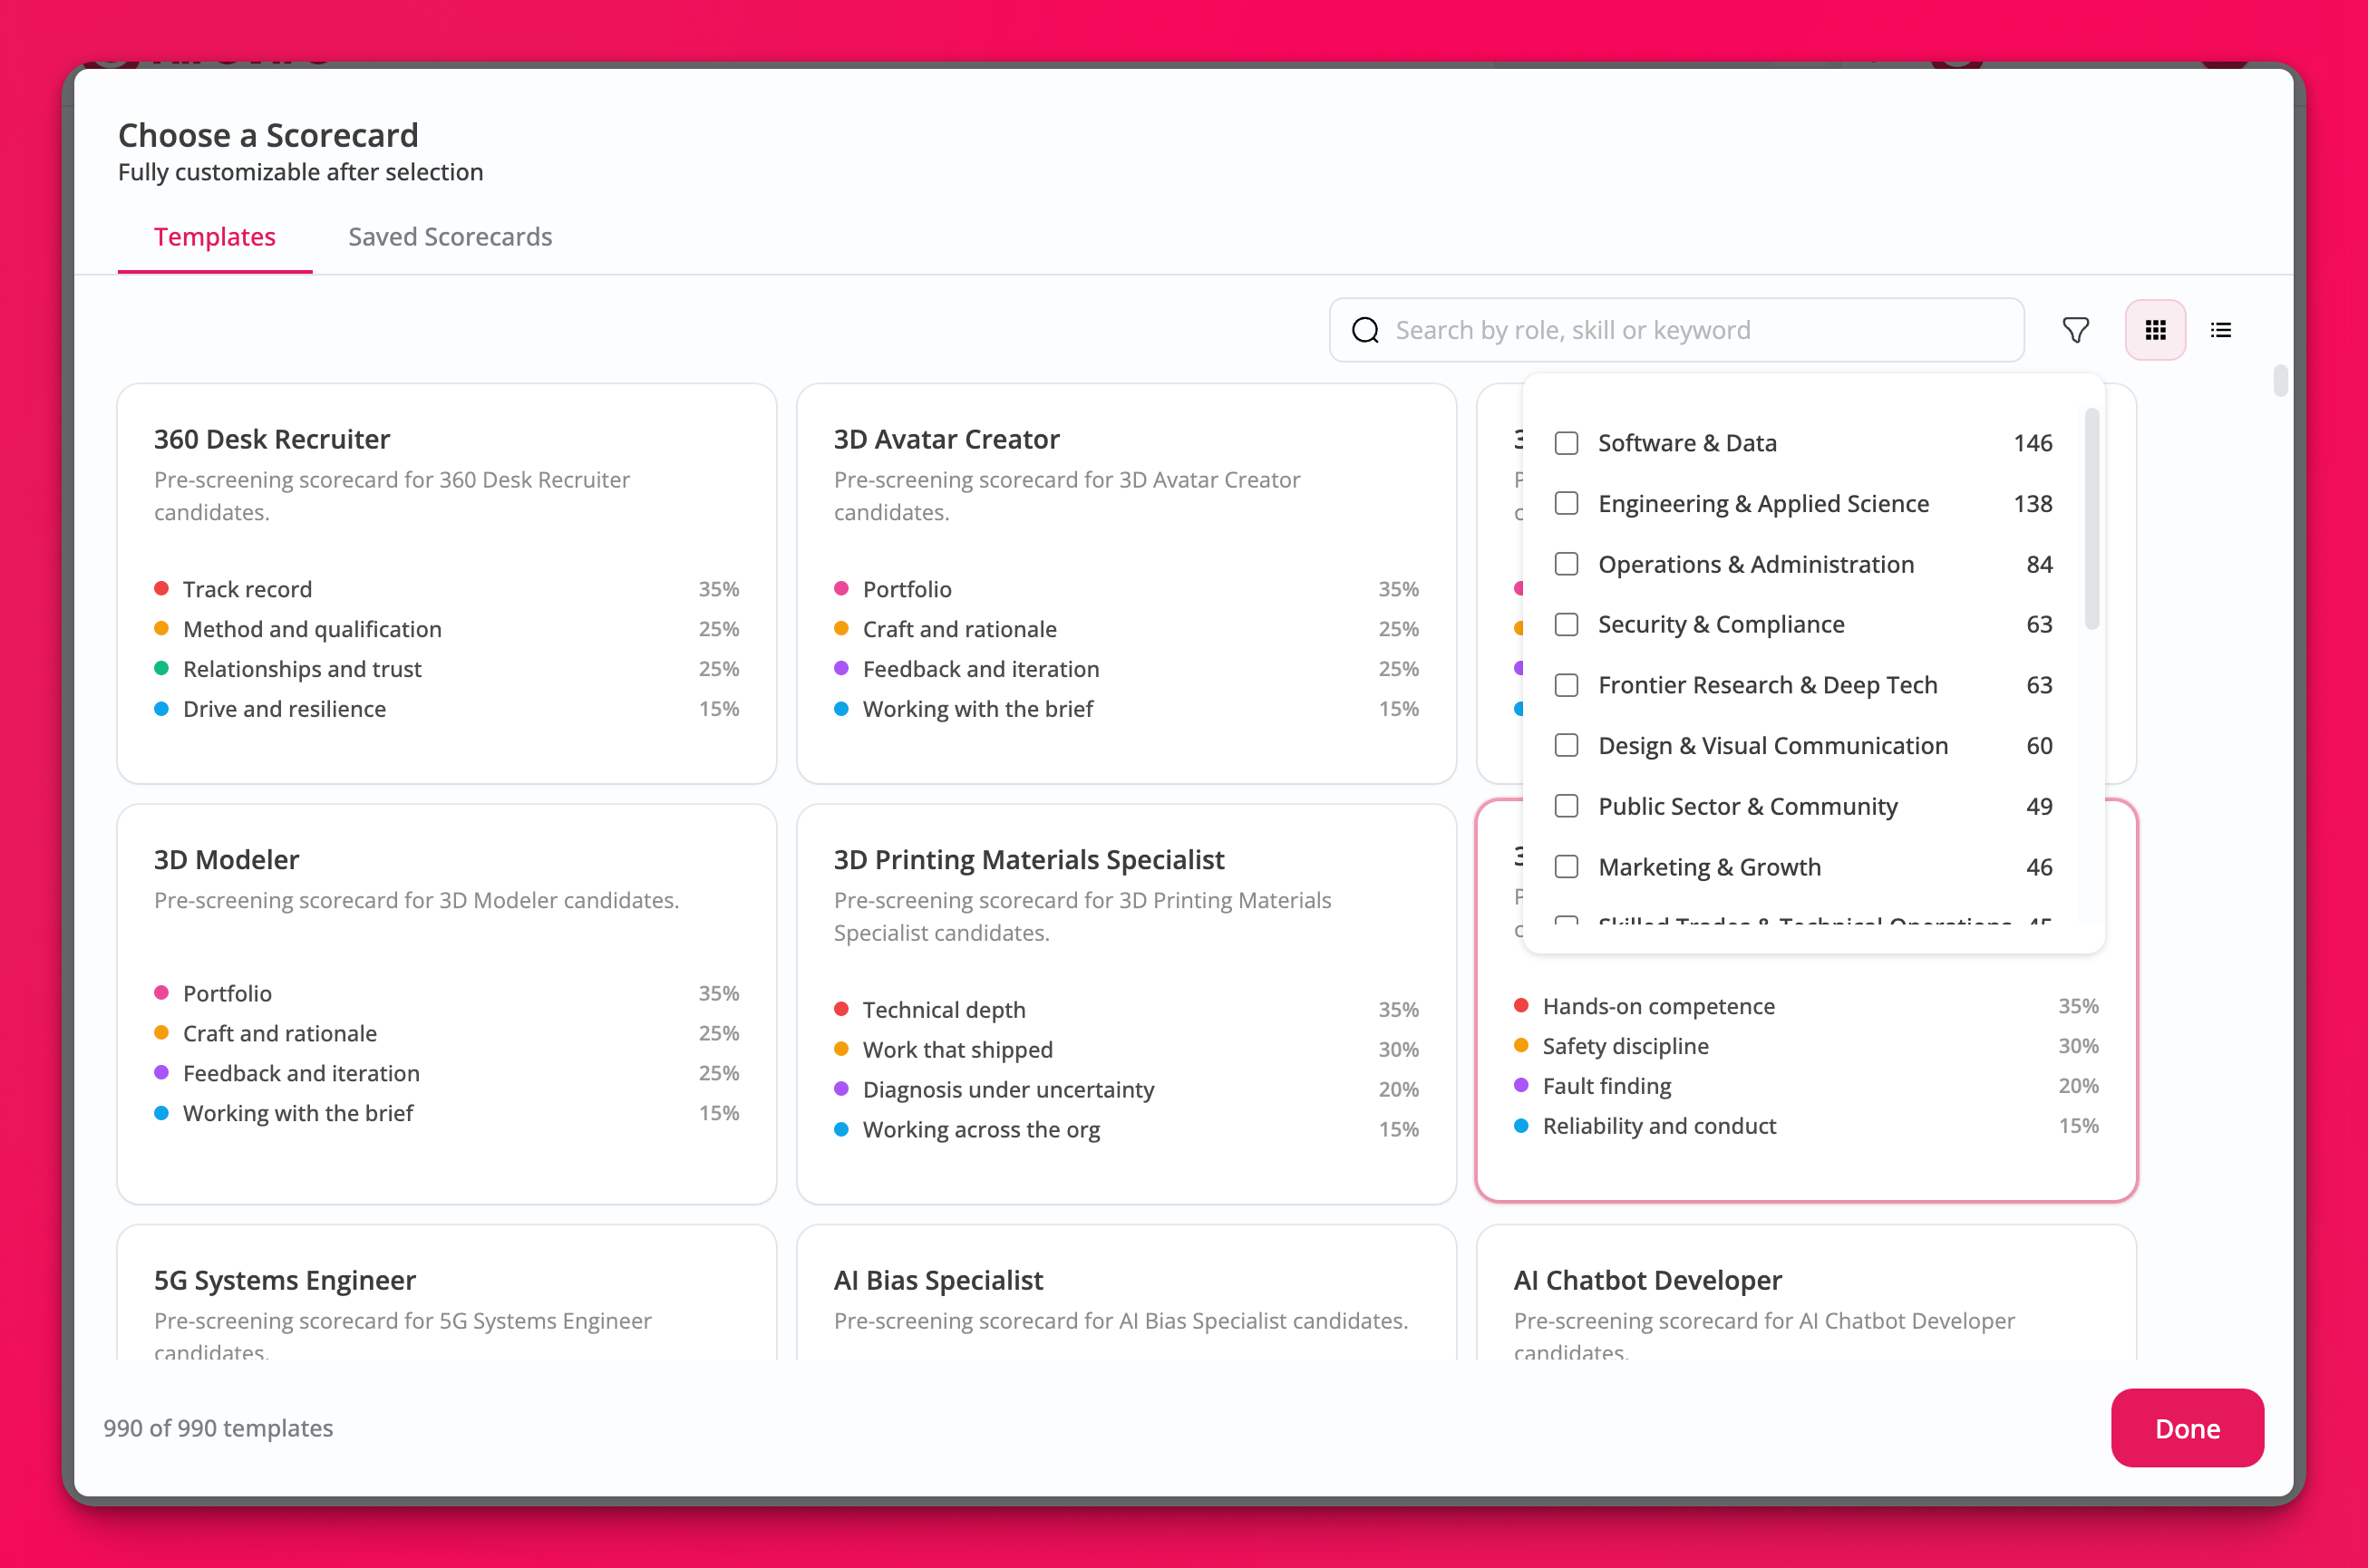Toggle the Security & Compliance checkbox
The image size is (2368, 1568).
coord(1567,625)
